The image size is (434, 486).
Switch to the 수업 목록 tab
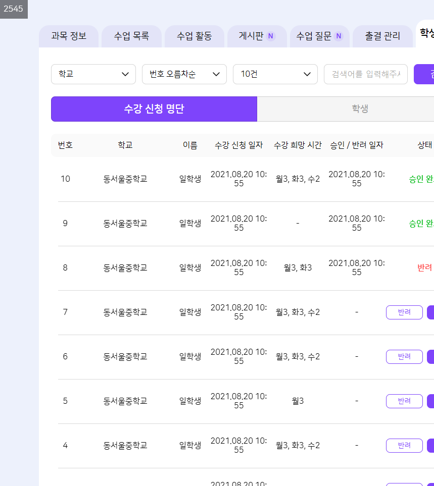[x=131, y=36]
